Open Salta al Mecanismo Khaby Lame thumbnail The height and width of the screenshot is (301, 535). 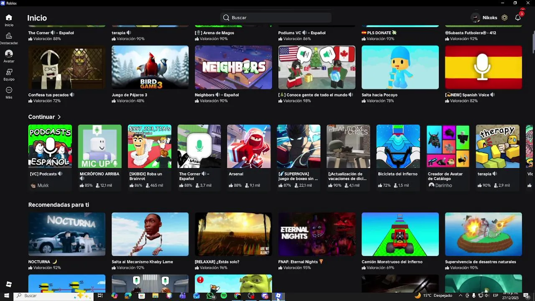pos(150,234)
